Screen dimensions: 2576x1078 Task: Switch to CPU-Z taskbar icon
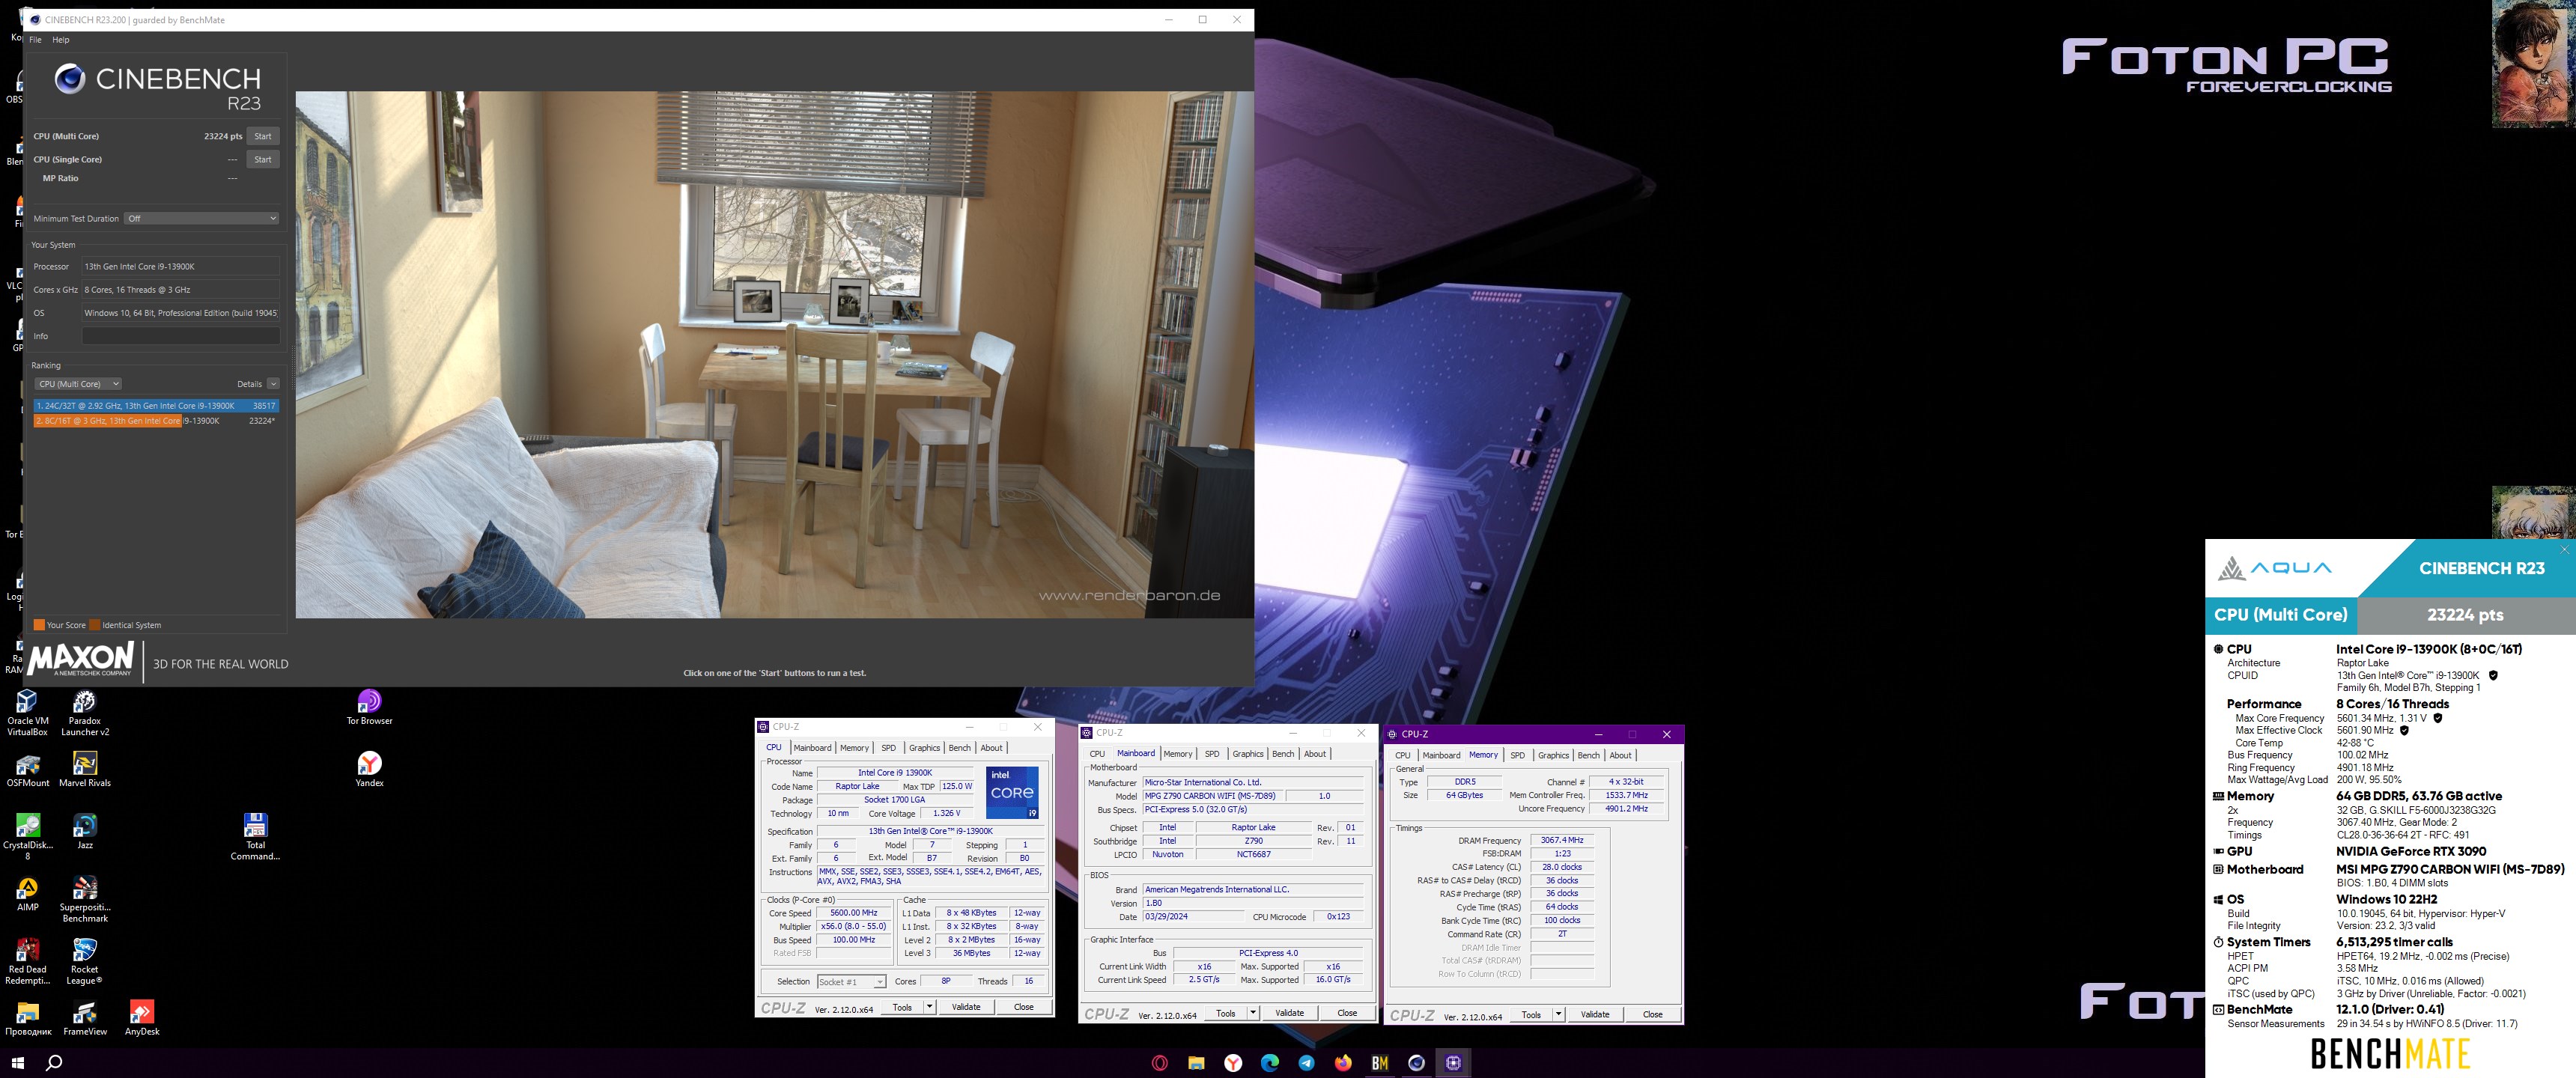click(x=1453, y=1063)
